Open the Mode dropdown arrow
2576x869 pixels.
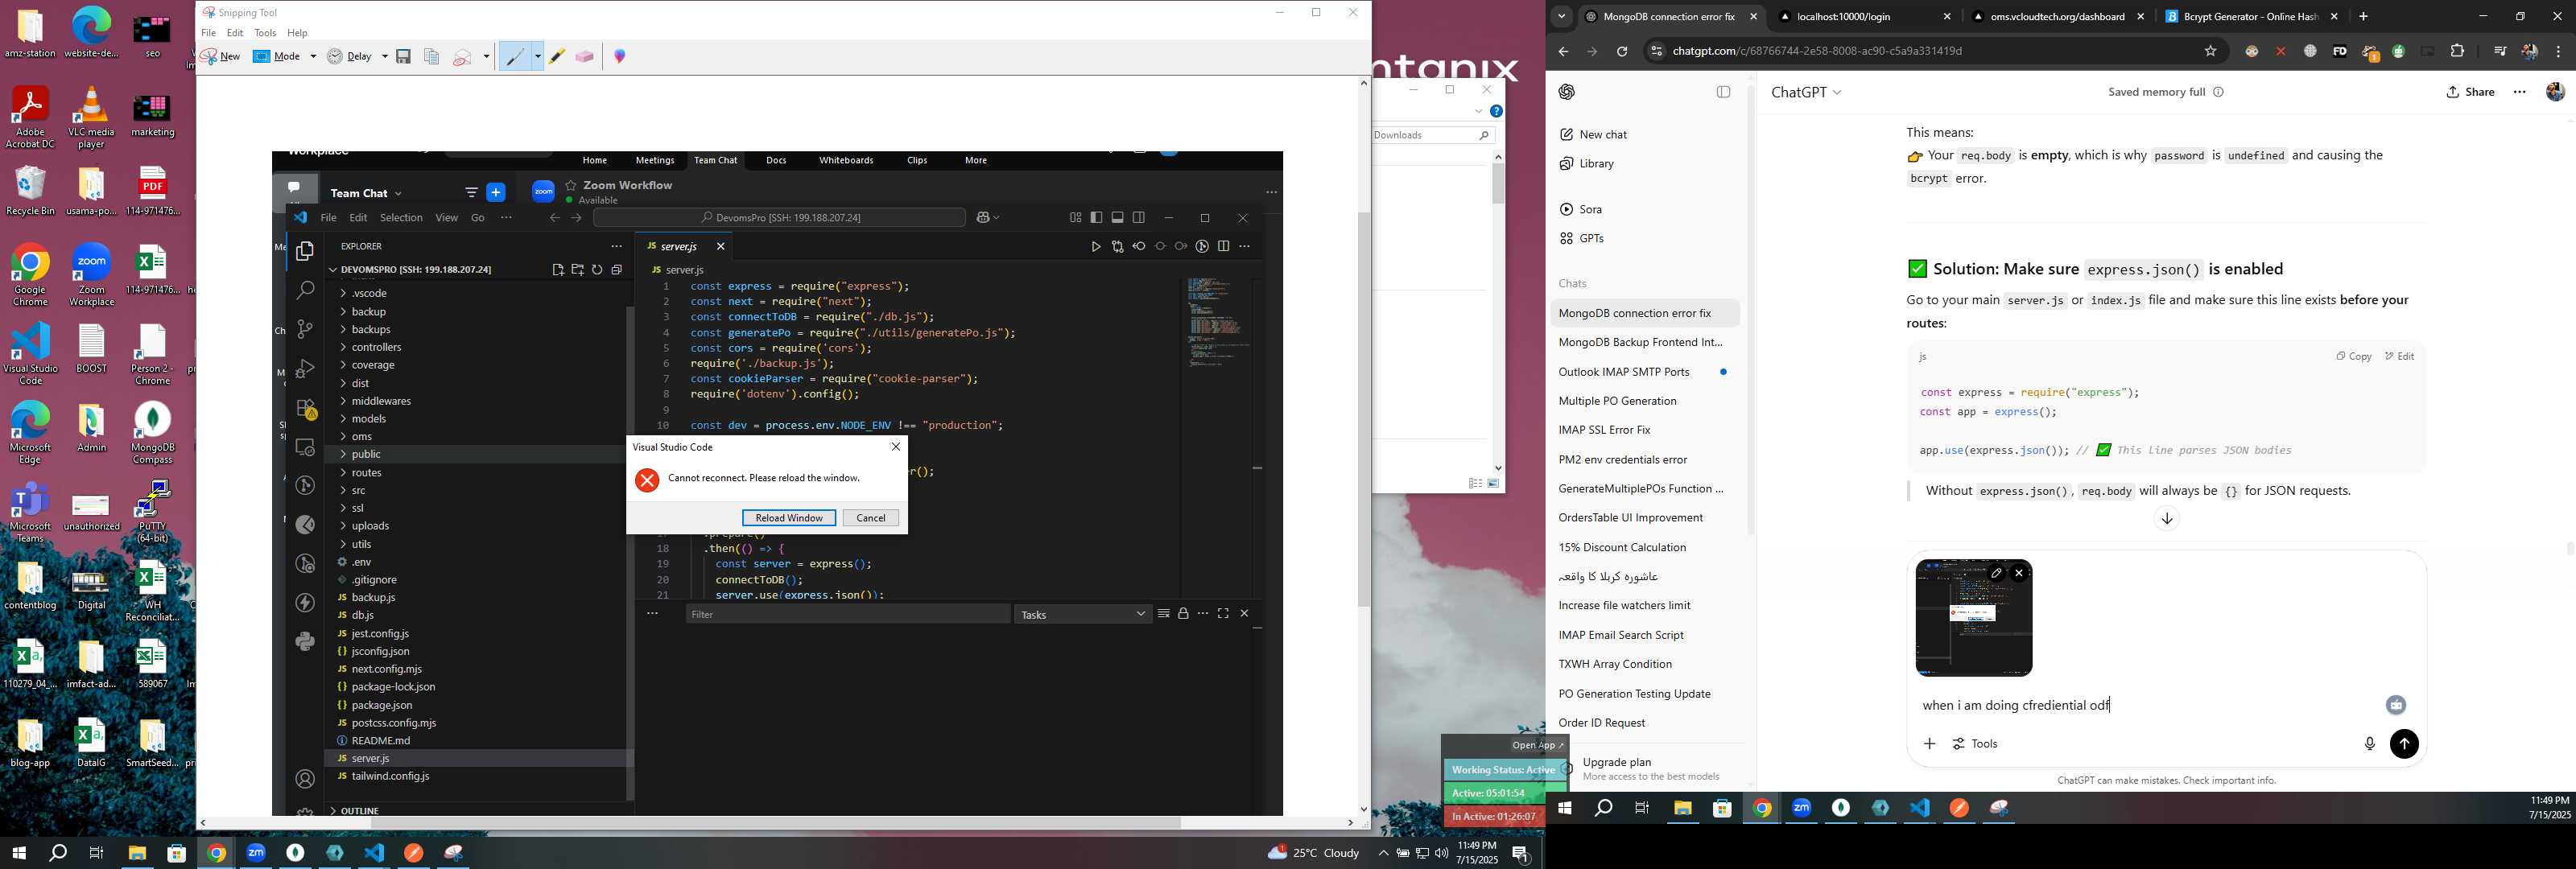pos(313,57)
